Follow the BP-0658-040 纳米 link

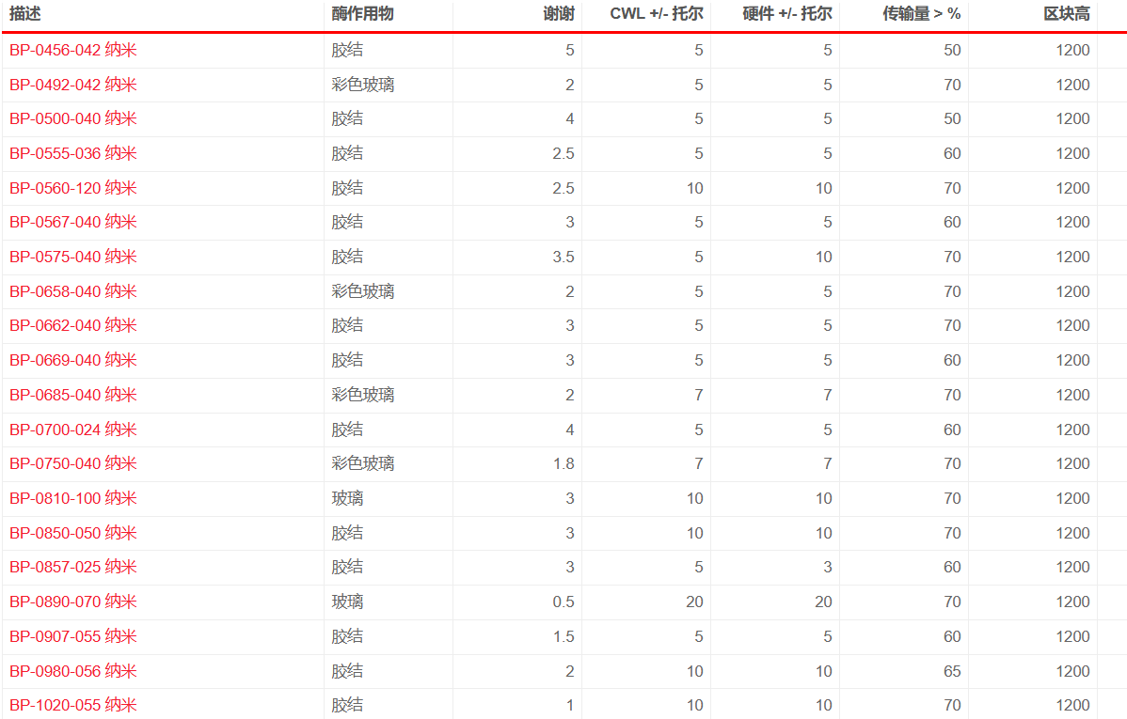pos(72,291)
